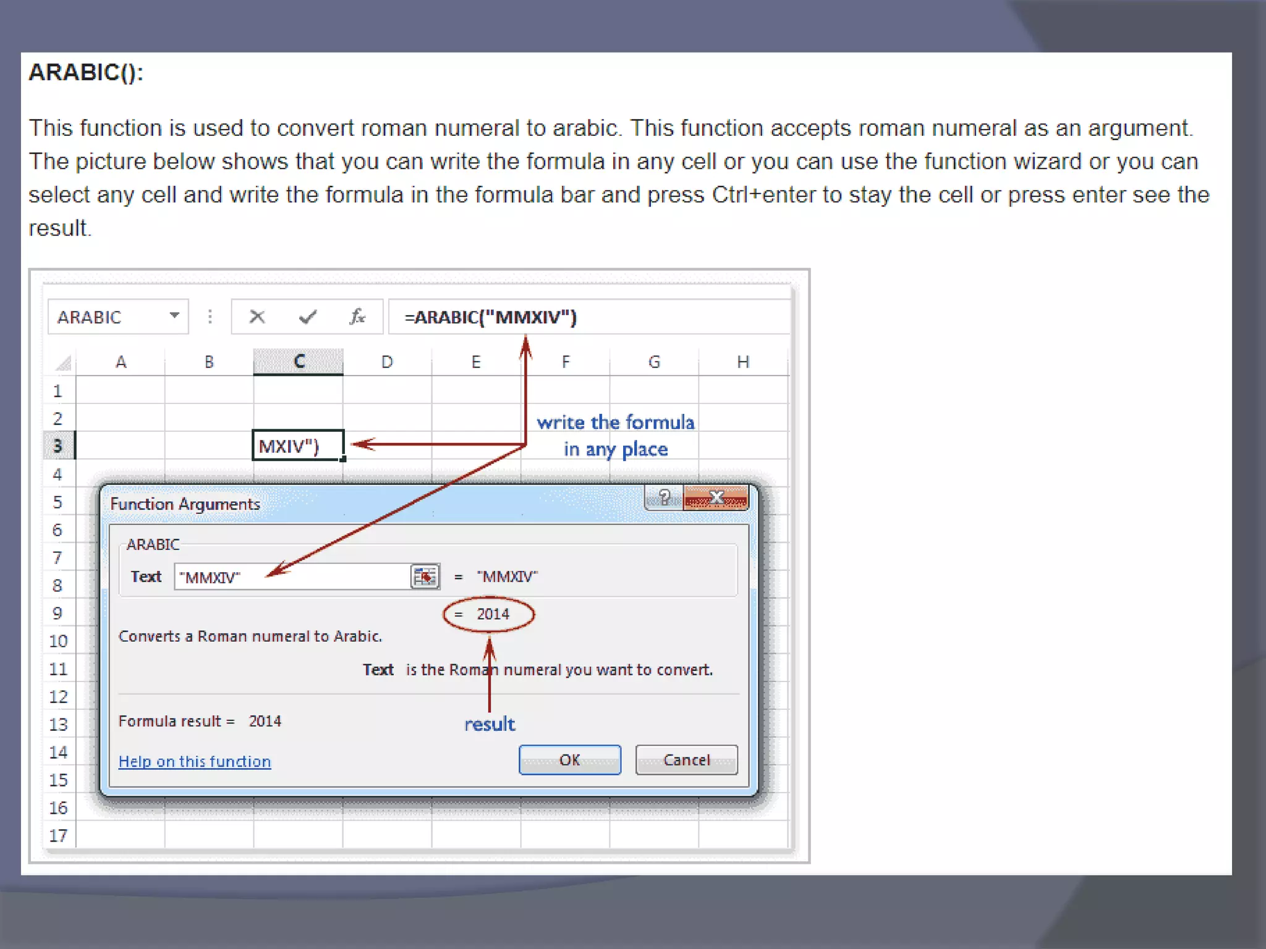The image size is (1266, 949).
Task: Click the active cell C3
Action: coord(297,445)
